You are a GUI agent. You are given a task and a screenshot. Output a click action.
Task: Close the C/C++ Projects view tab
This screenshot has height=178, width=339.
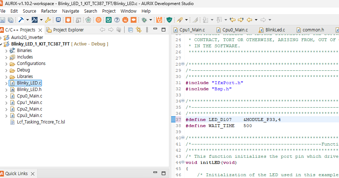click(40, 30)
